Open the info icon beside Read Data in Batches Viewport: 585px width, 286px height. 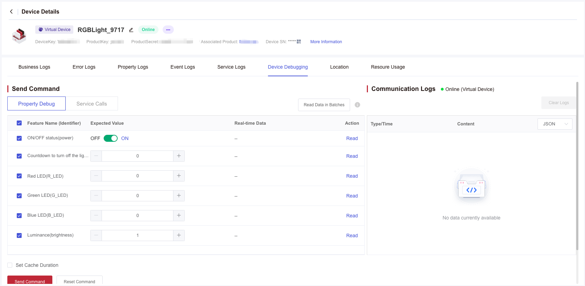pyautogui.click(x=357, y=105)
